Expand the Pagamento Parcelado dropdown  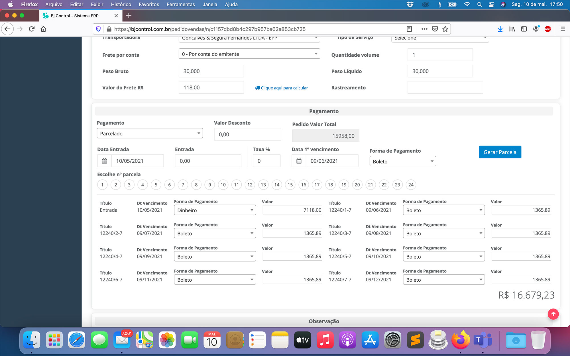150,134
